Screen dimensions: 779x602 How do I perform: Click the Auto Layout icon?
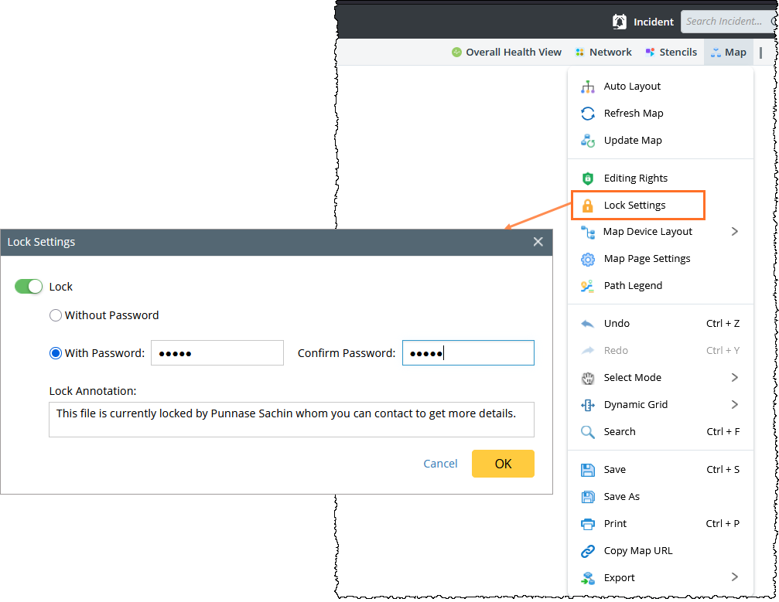point(588,87)
